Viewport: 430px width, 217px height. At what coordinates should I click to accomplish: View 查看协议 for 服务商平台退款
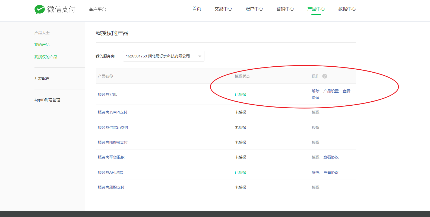[331, 157]
